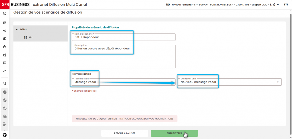Screen dimensions: 292x139
Task: Click 'Gestion de vos scenarios de diffusion' heading
Action: click(x=48, y=12)
